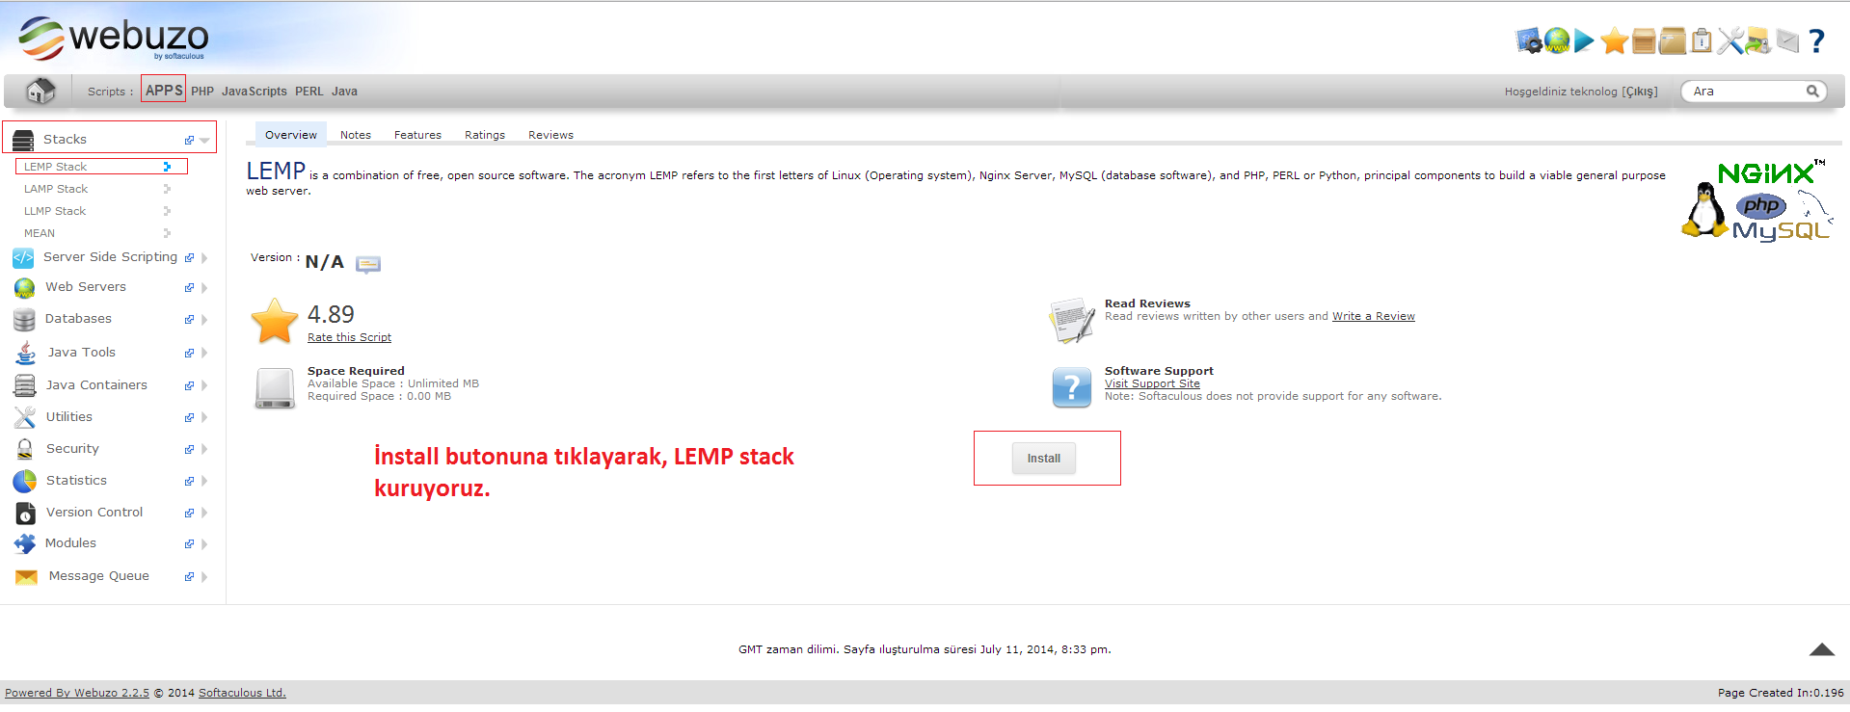This screenshot has width=1850, height=712.
Task: Click the Security padlock icon
Action: coord(25,449)
